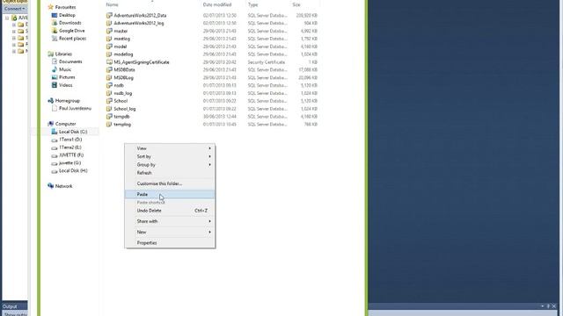
Task: Open Local Disk (C:) in navigation pane
Action: (x=73, y=132)
